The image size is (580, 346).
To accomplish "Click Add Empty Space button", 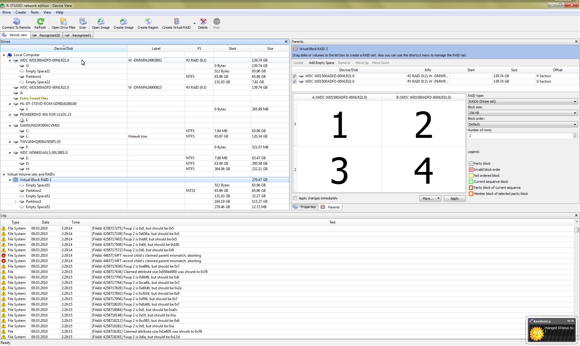I will tap(321, 63).
